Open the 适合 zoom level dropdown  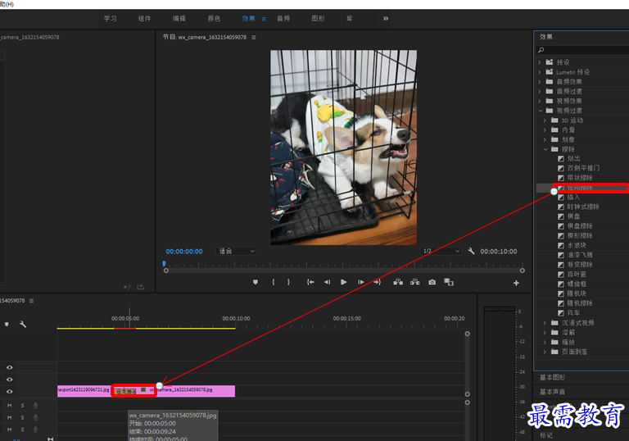(x=236, y=251)
